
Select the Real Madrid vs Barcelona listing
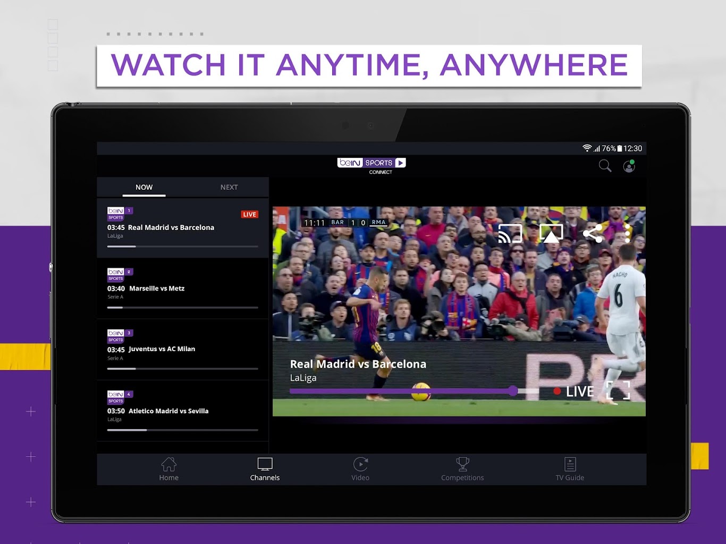coord(182,228)
